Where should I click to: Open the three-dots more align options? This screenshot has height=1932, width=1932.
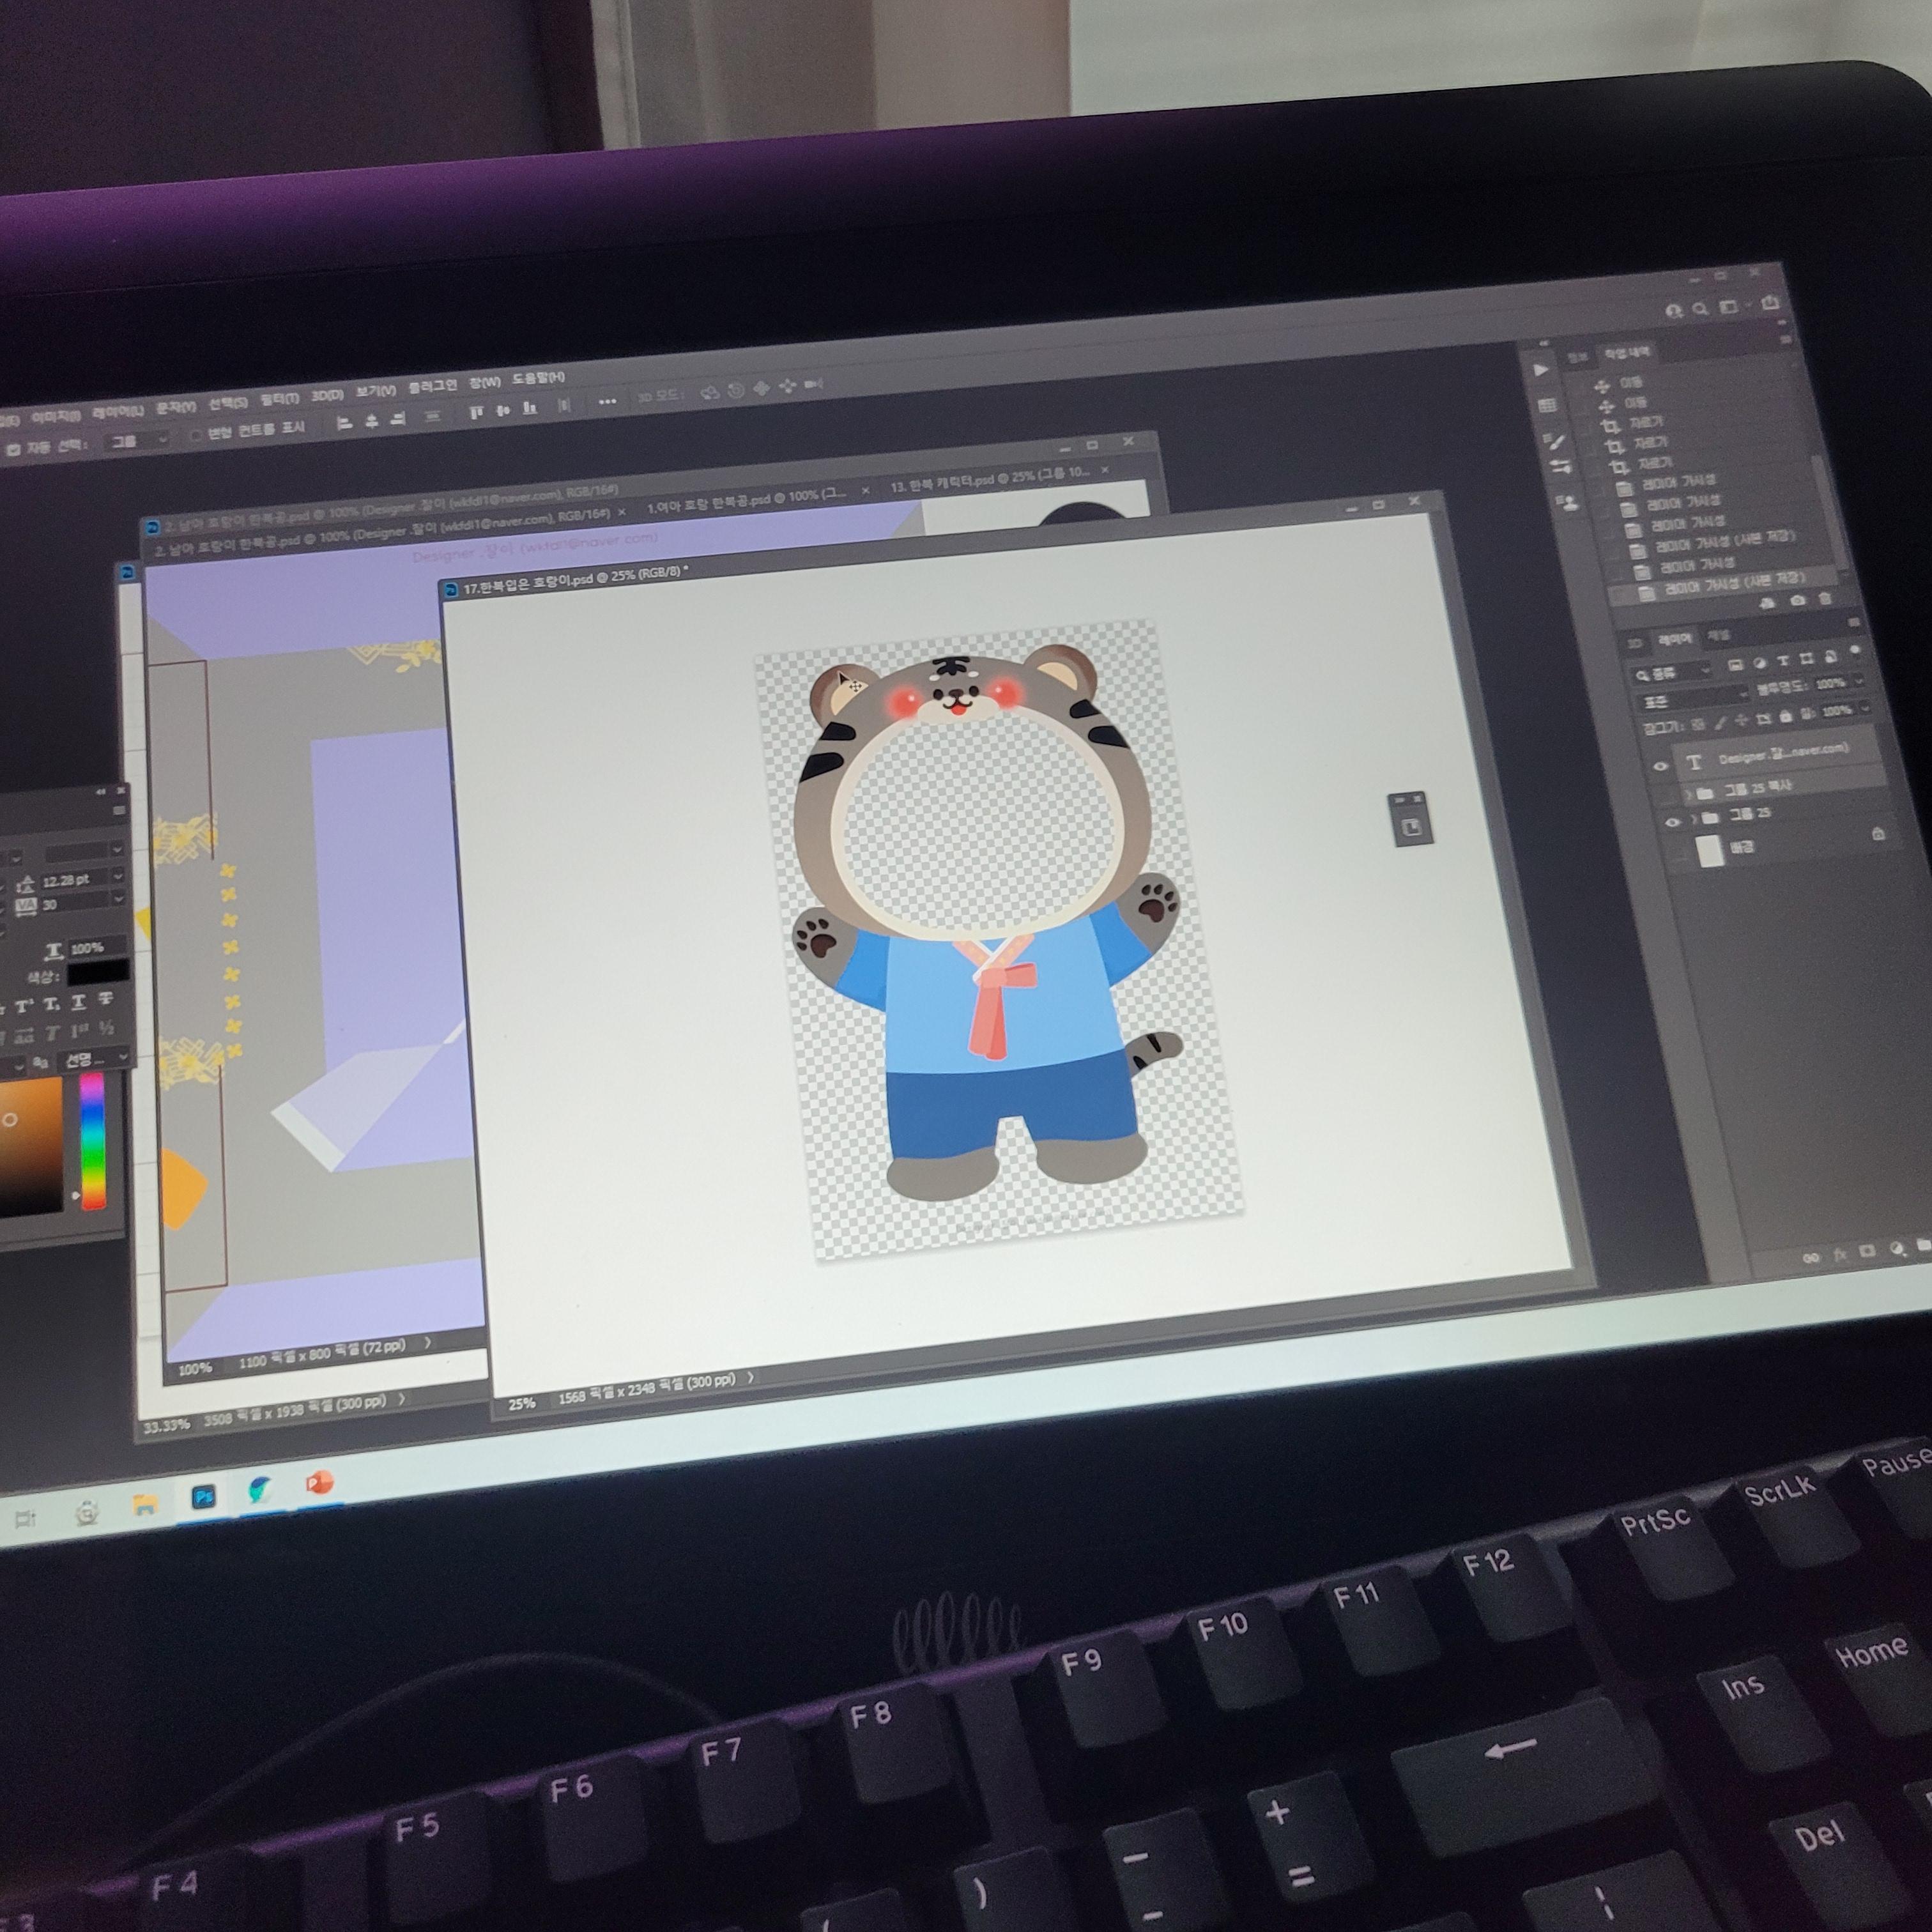pos(607,401)
